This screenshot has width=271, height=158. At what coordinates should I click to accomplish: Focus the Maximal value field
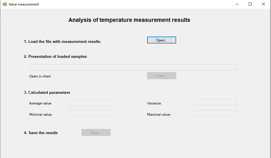click(x=216, y=113)
